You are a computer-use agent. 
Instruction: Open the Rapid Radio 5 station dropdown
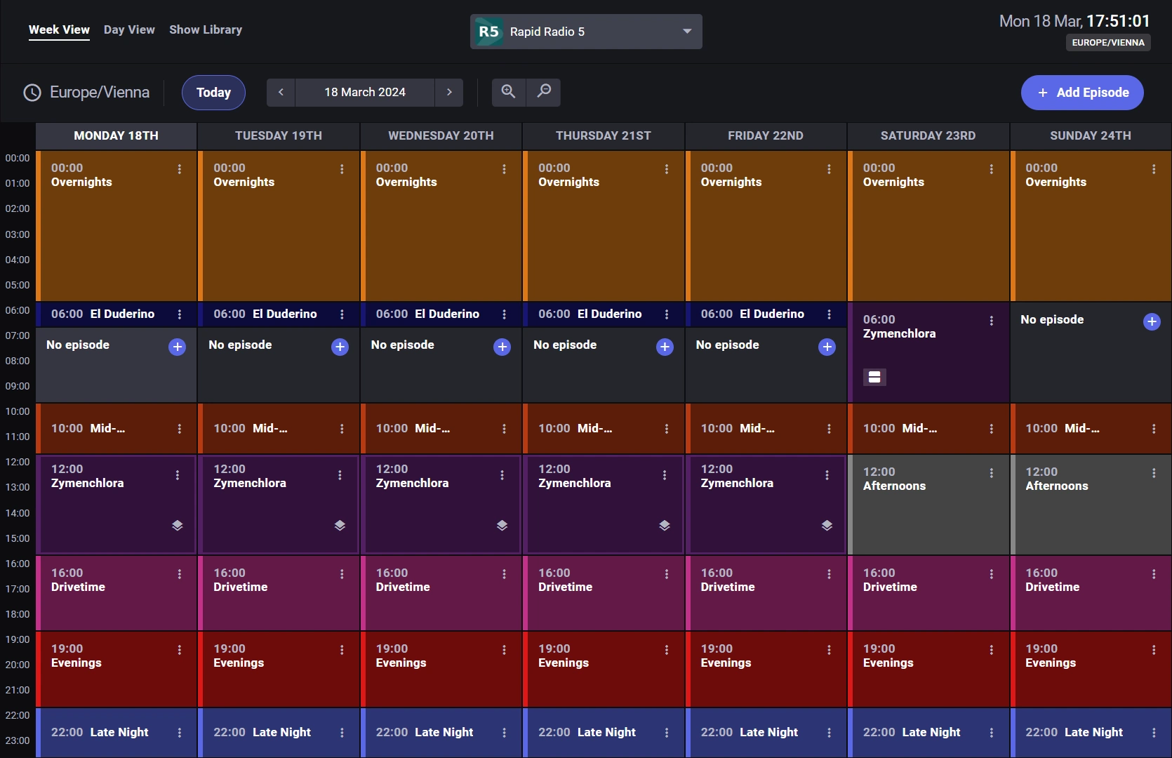pos(586,32)
